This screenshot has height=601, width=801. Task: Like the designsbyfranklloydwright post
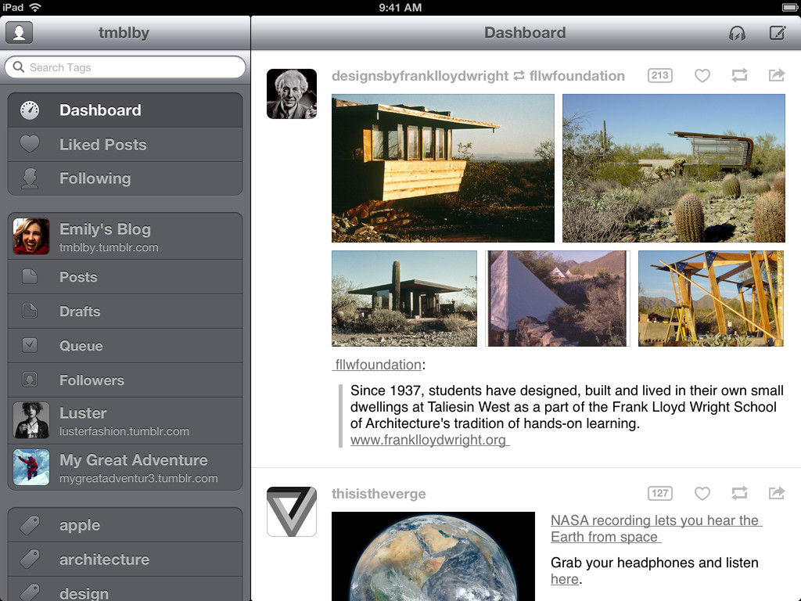pyautogui.click(x=702, y=76)
